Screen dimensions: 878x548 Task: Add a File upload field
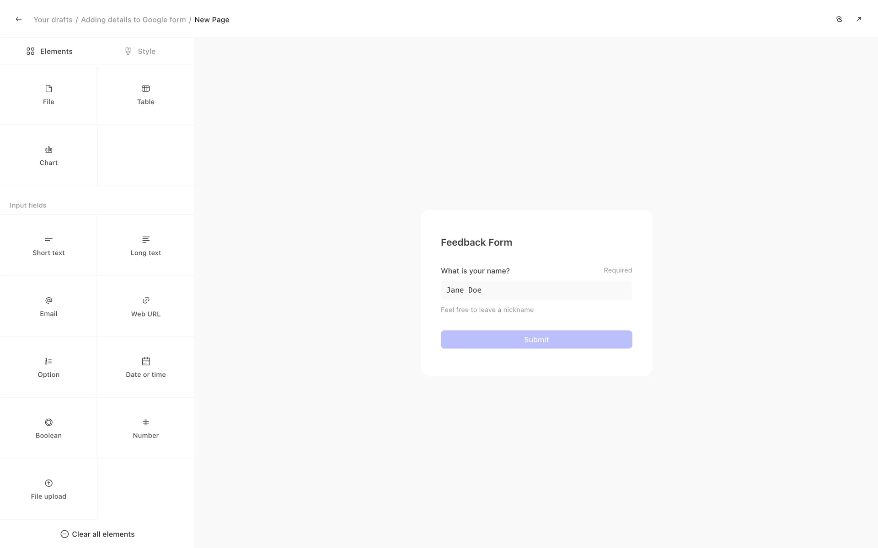pyautogui.click(x=48, y=489)
